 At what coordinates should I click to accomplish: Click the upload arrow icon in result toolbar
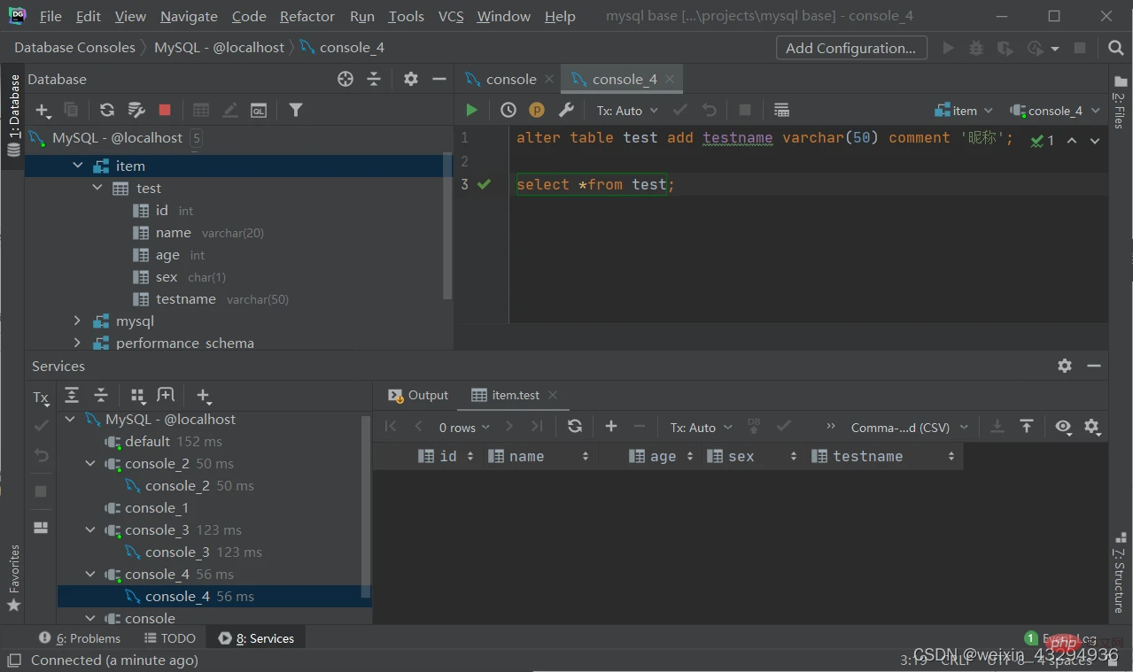1027,427
